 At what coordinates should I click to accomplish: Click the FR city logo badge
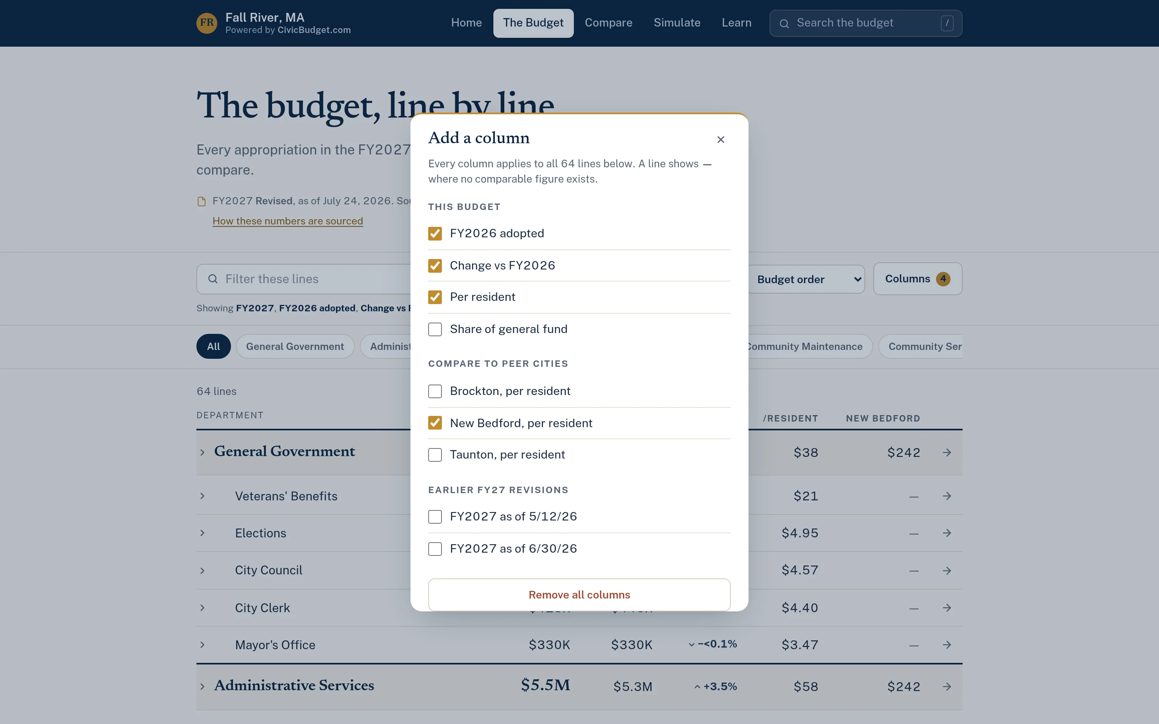pyautogui.click(x=206, y=23)
